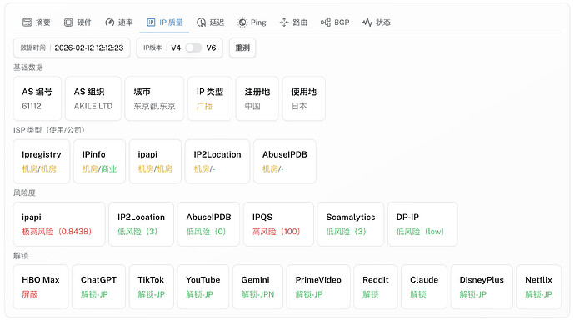Click the DisneyPlus 解锁-JP card
Viewport: 575px width, 321px height.
(482, 287)
